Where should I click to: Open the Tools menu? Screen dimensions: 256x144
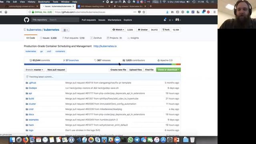click(55, 2)
